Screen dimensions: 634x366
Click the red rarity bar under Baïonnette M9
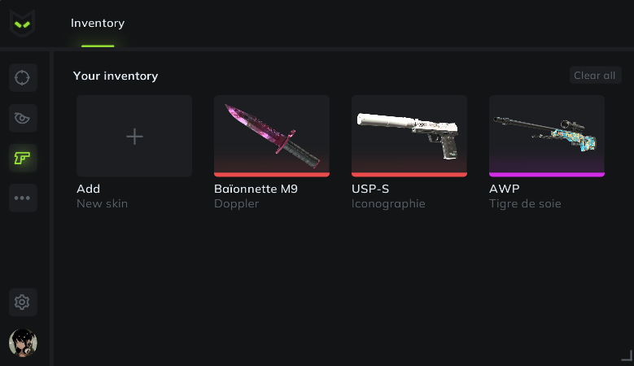pos(272,174)
